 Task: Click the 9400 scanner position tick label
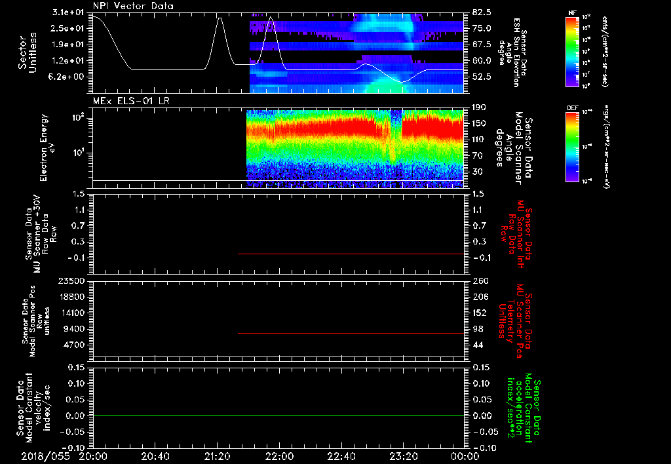point(74,329)
